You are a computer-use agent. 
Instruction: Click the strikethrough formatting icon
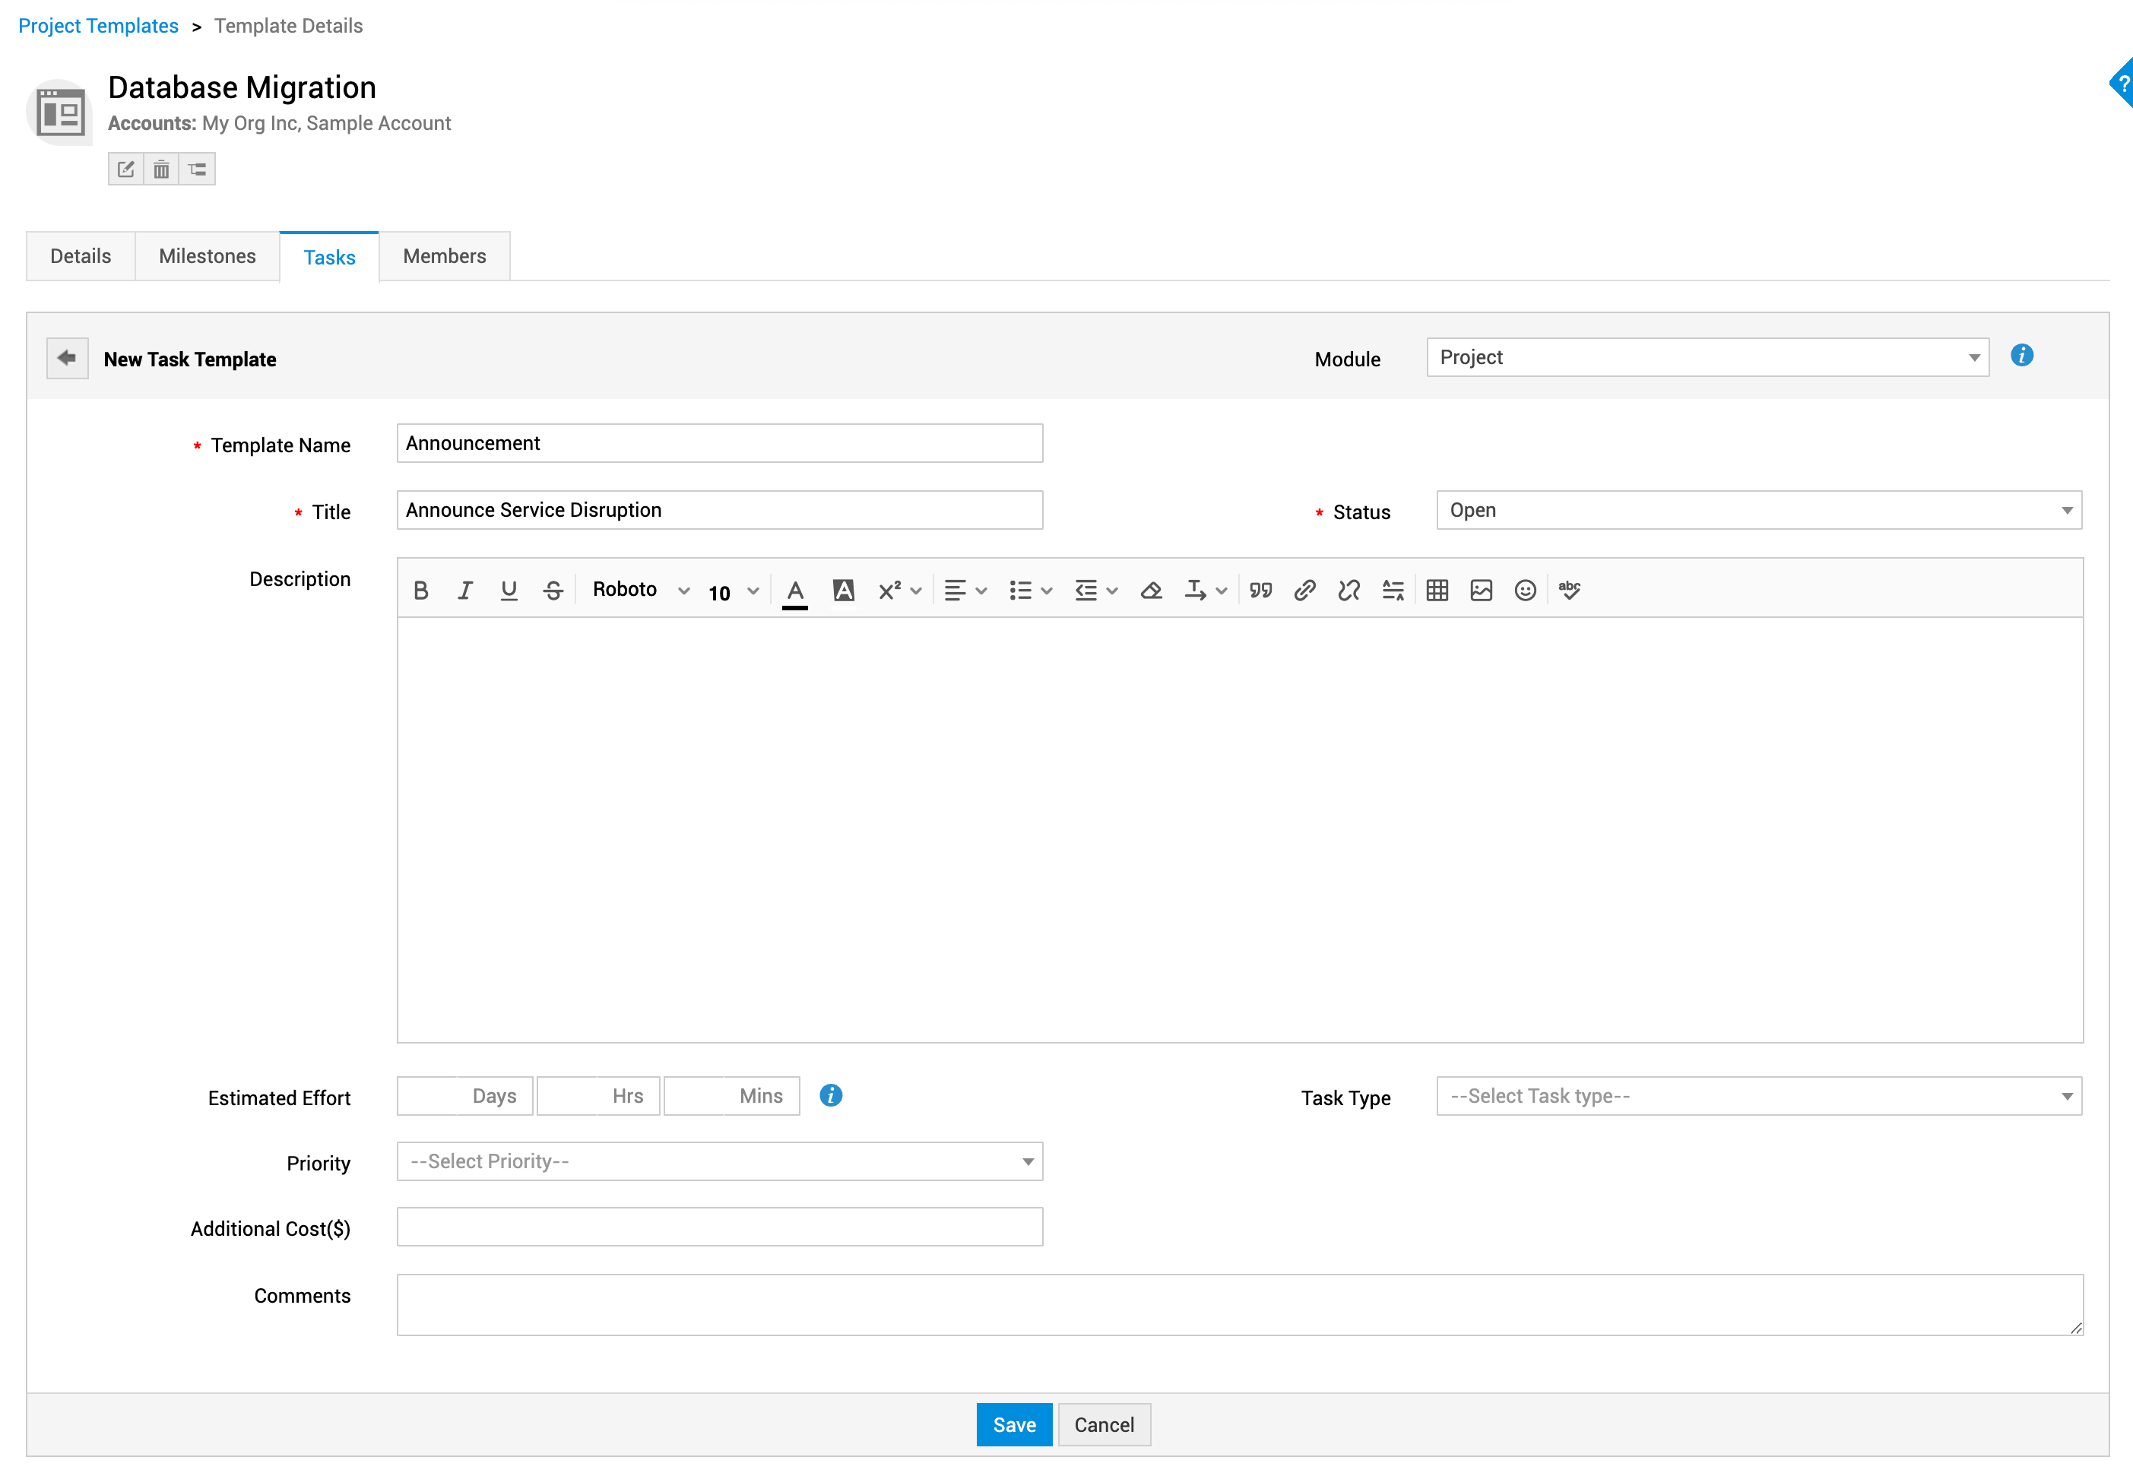point(553,590)
